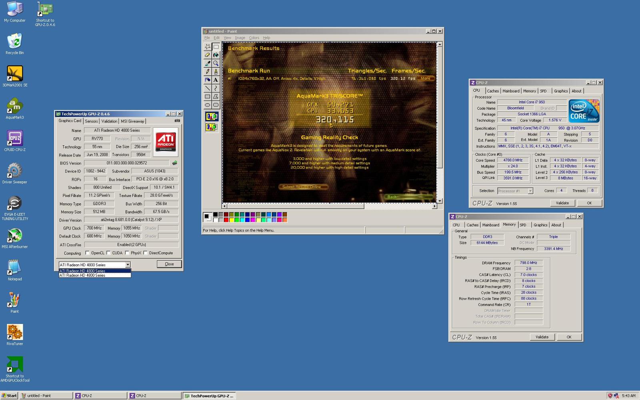Open the Colors menu in Paint
The width and height of the screenshot is (640, 400).
254,38
